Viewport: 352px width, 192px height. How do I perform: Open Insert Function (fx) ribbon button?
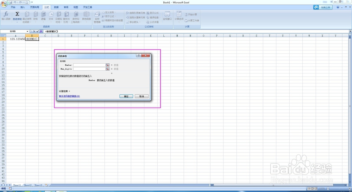click(x=6, y=16)
